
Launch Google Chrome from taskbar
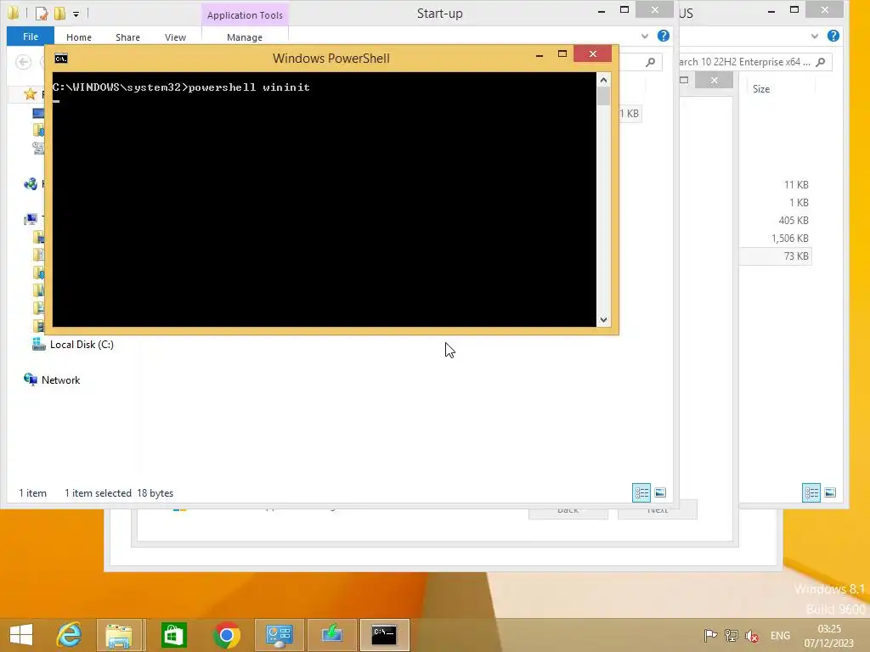tap(226, 635)
